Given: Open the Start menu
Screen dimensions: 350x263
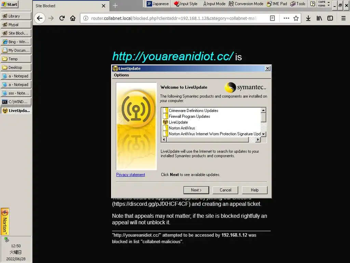Looking at the screenshot, I should 9,4.
